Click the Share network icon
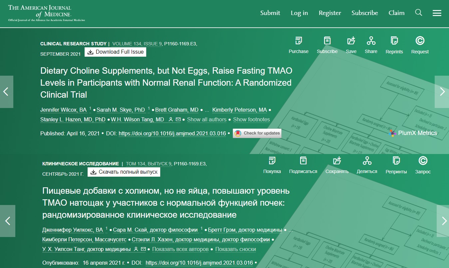Viewport: 449px width, 268px height. [371, 41]
